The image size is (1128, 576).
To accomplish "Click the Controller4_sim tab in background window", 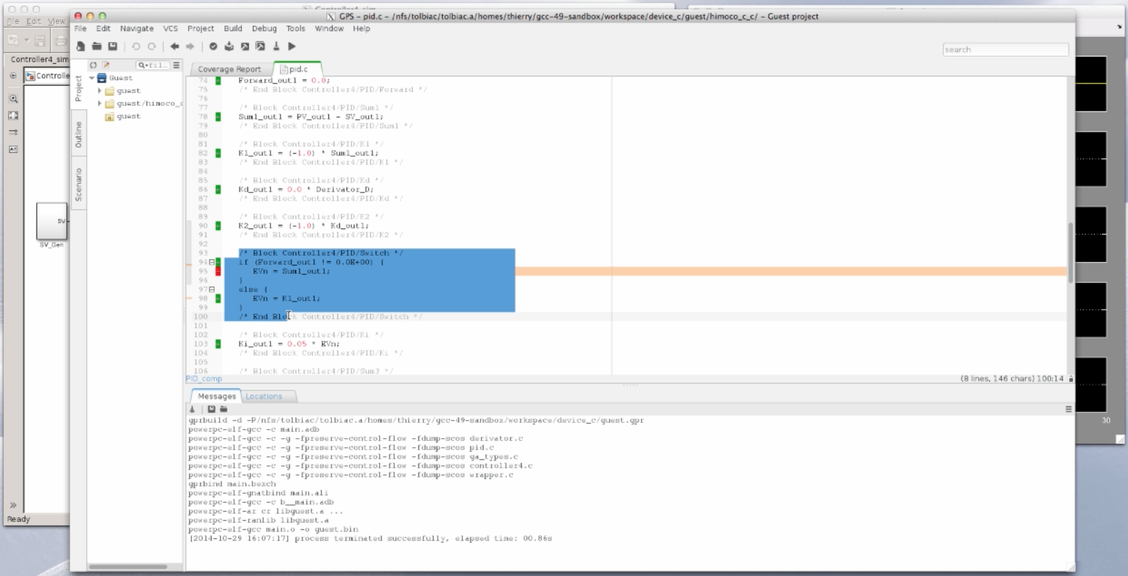I will tap(39, 60).
